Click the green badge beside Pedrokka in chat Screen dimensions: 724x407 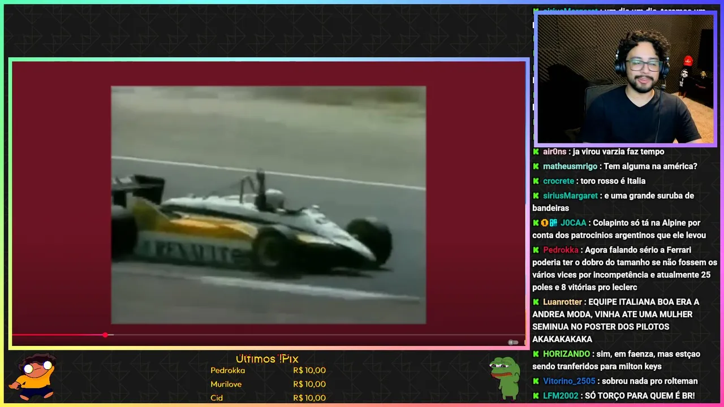pos(536,250)
